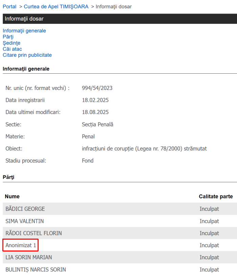Open the Şedinţe anchor link

pos(12,43)
